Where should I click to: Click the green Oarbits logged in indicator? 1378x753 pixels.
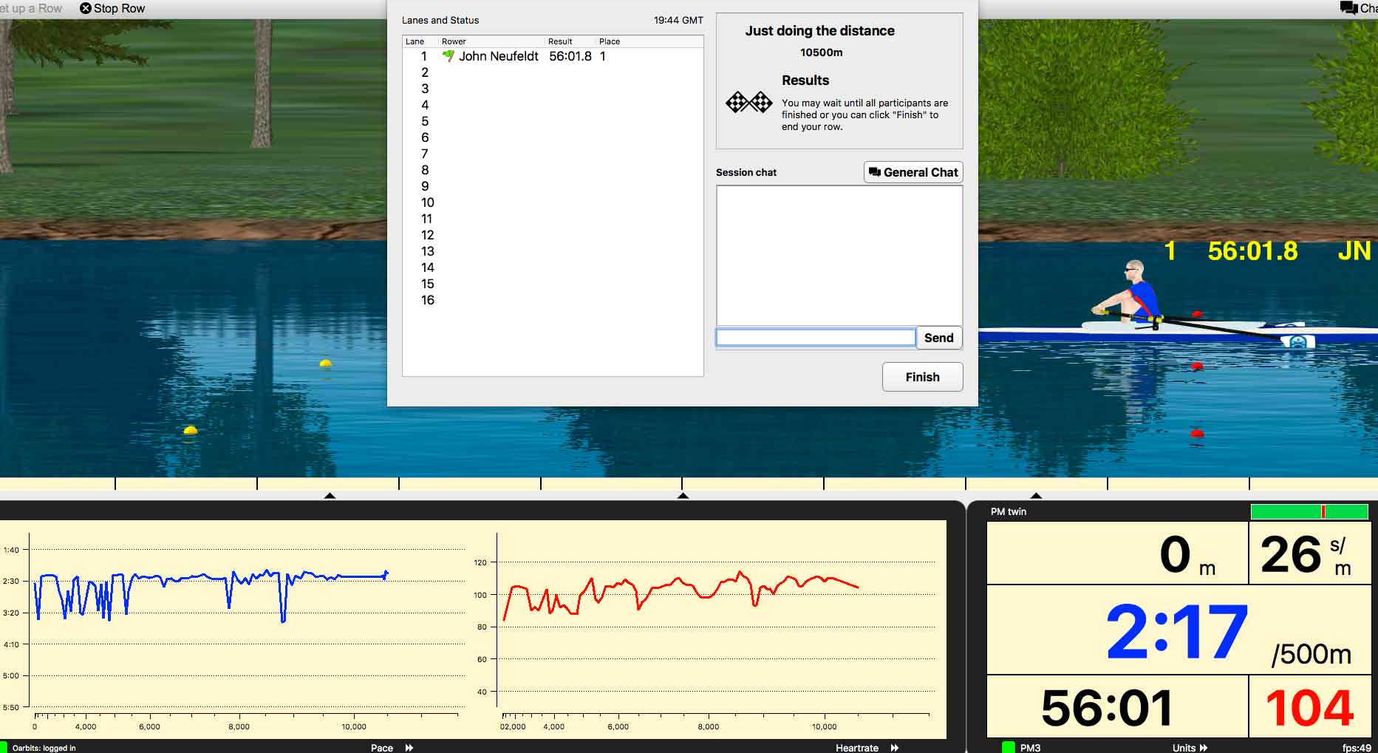[x=3, y=747]
